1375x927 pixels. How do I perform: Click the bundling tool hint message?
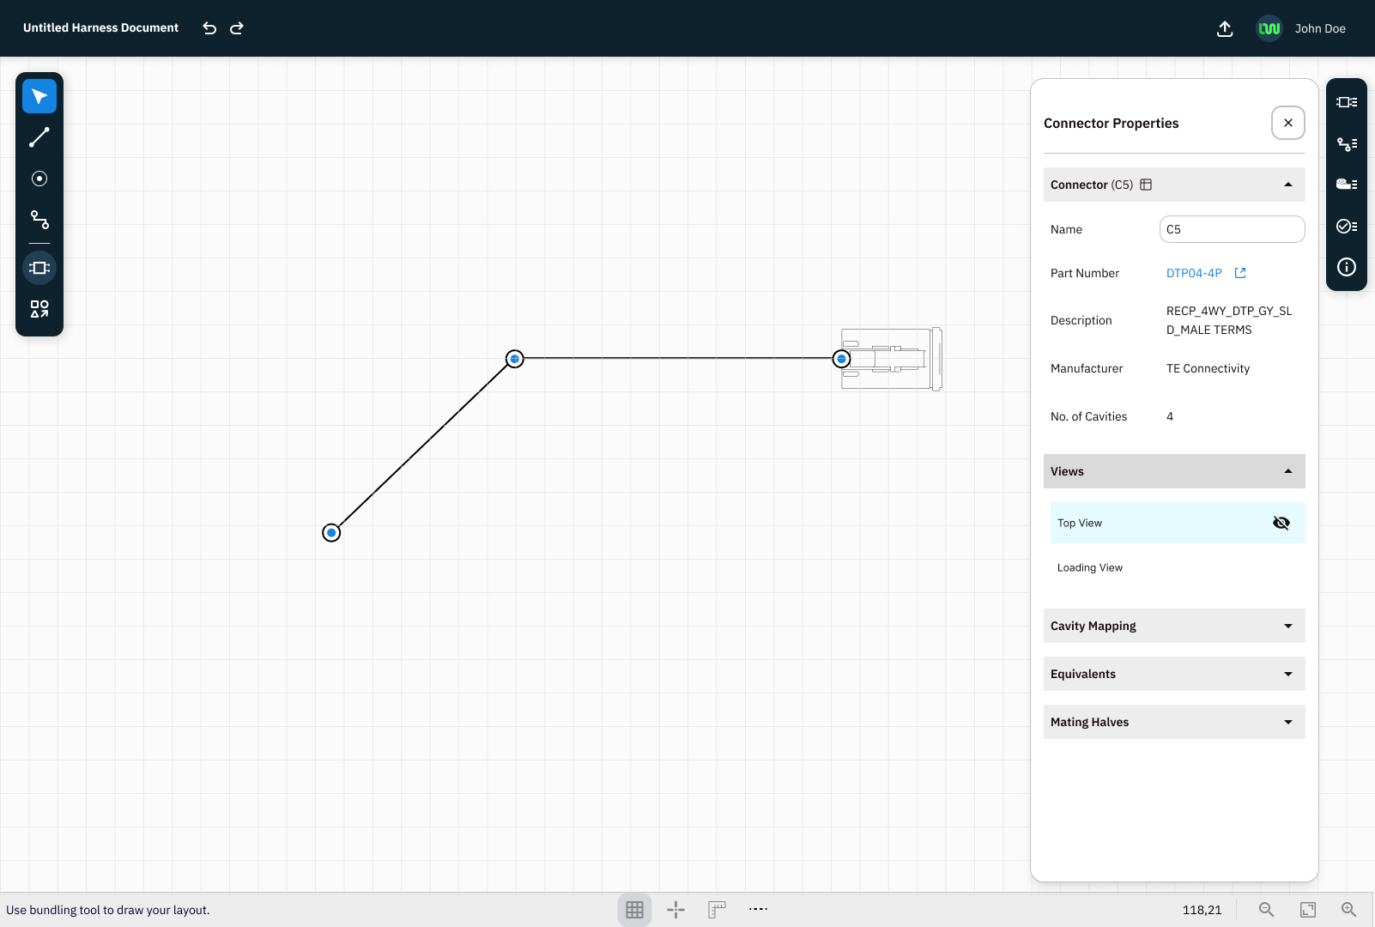coord(108,910)
